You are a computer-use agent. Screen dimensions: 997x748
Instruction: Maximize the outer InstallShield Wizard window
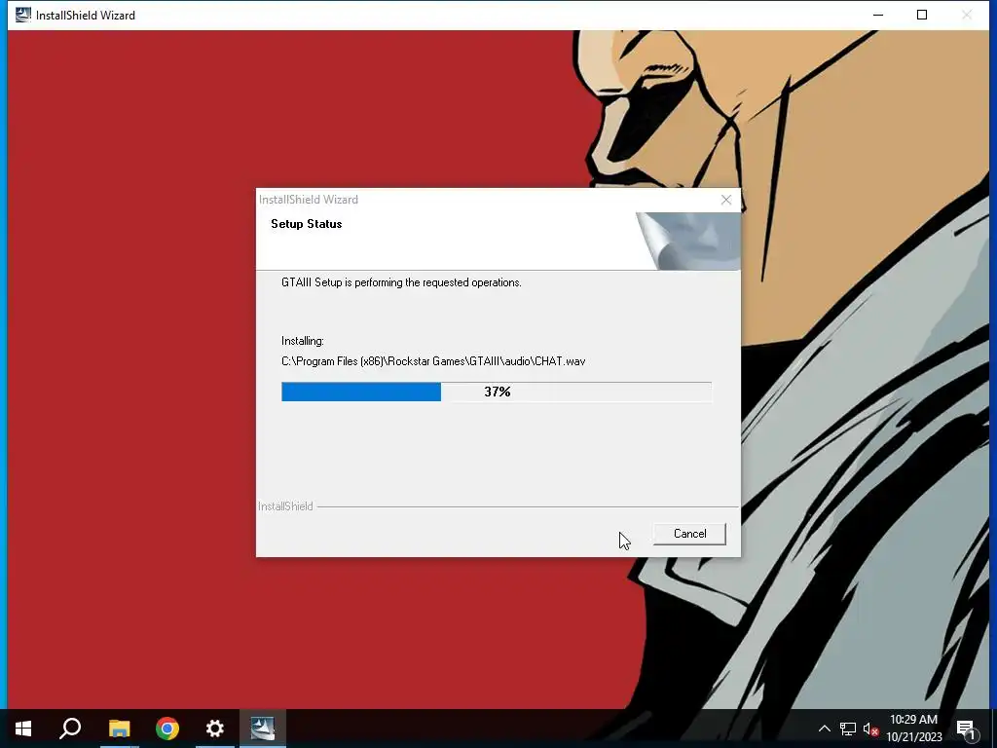922,15
